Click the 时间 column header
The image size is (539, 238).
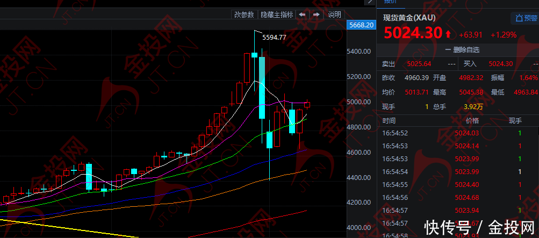click(x=390, y=121)
